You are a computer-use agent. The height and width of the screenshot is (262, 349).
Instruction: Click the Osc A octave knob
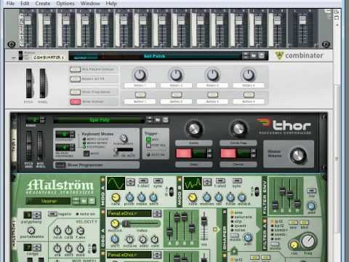click(129, 239)
